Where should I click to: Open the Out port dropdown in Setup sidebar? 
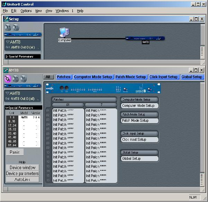[38, 48]
